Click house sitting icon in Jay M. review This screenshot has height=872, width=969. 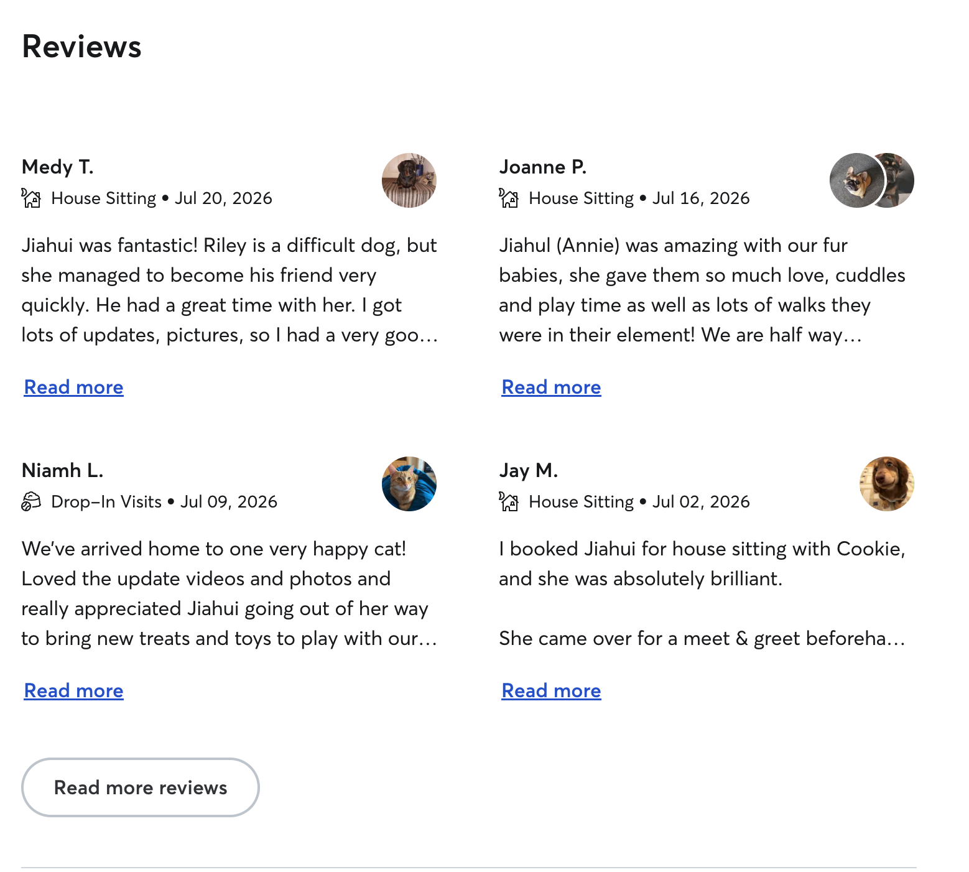509,501
